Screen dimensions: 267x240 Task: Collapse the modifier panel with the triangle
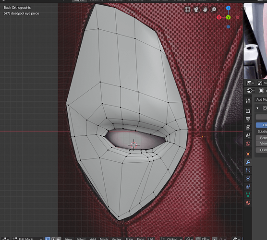[x=257, y=108]
